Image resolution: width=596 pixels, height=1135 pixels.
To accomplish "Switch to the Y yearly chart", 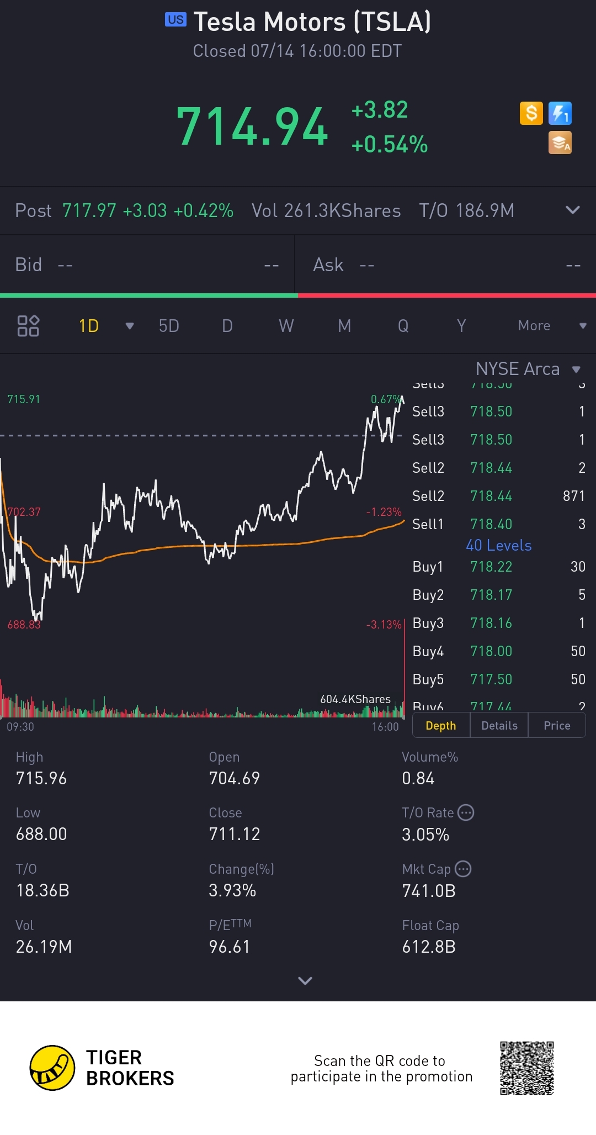I will click(461, 326).
